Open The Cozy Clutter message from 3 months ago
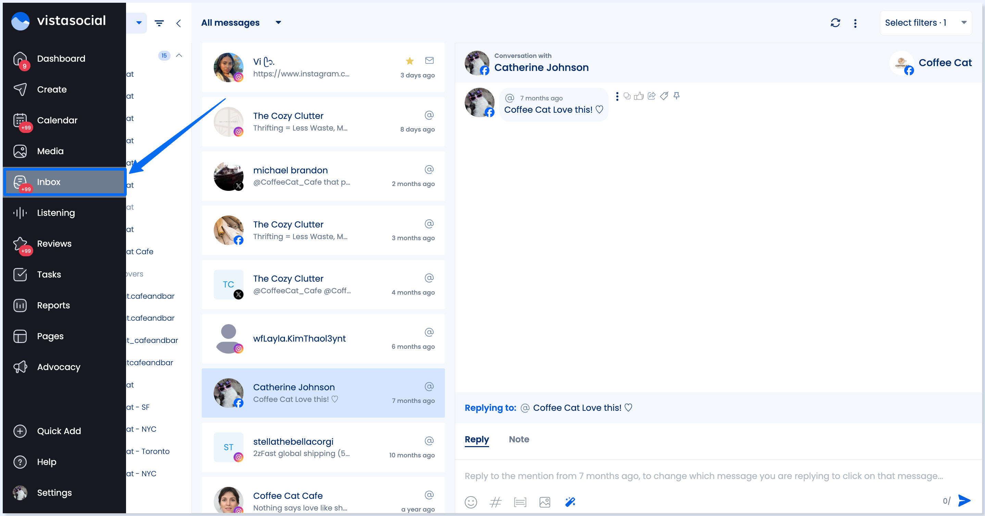Screen dimensions: 985x516 323,230
